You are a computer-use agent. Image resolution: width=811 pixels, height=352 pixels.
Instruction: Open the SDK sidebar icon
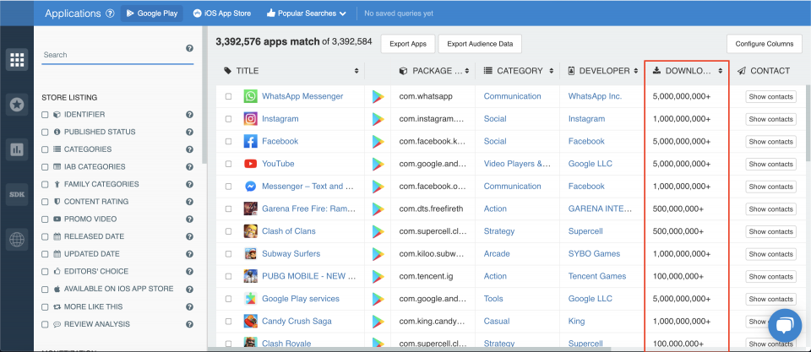17,194
